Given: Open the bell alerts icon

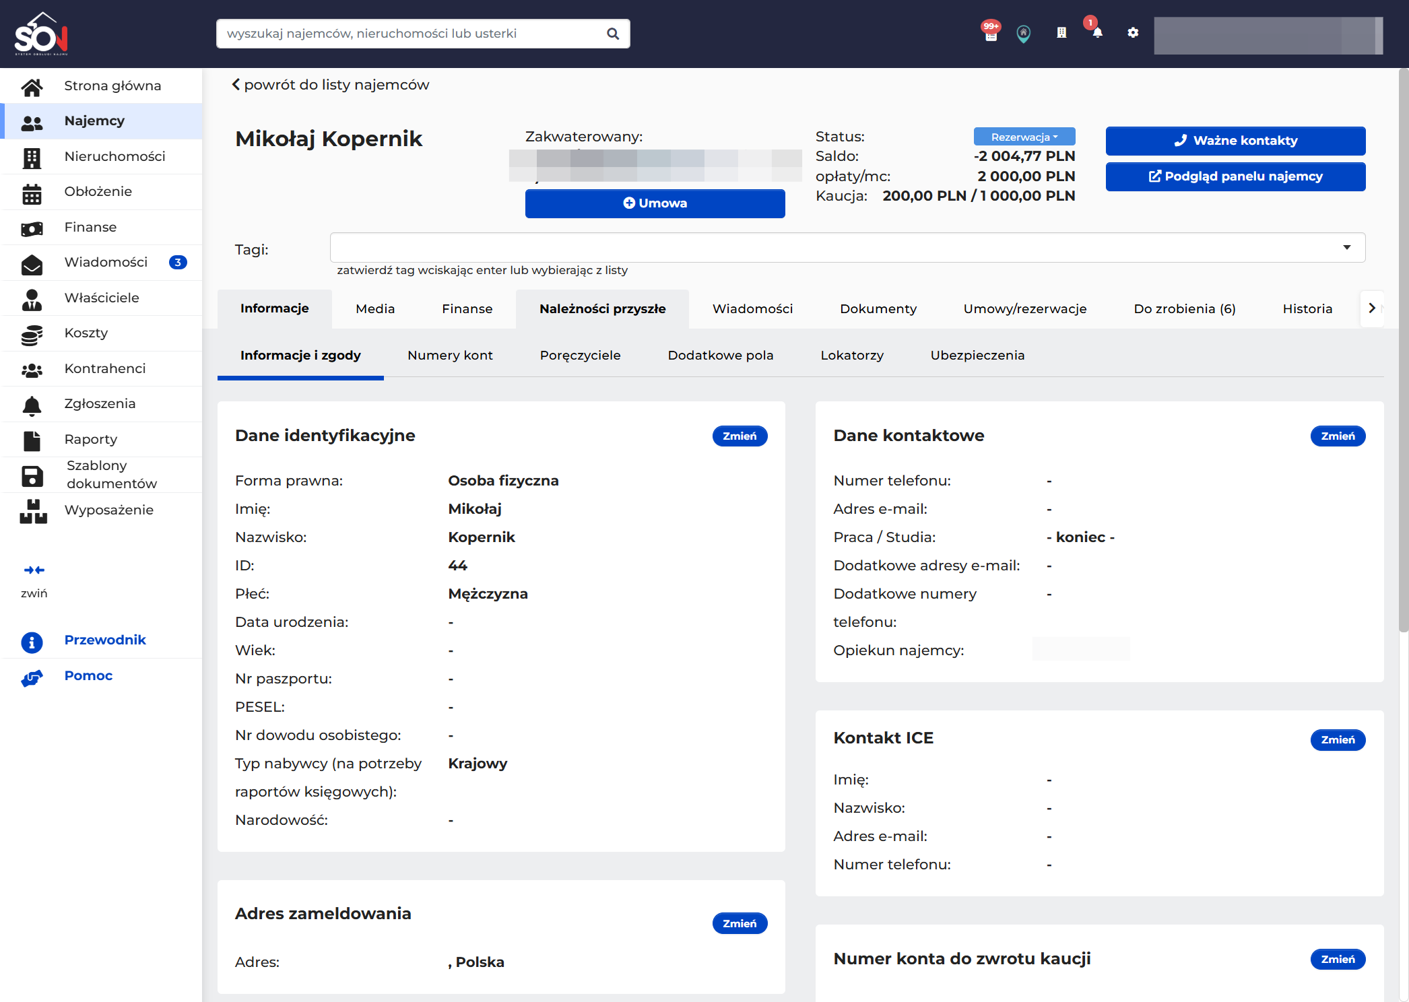Looking at the screenshot, I should [x=1097, y=32].
